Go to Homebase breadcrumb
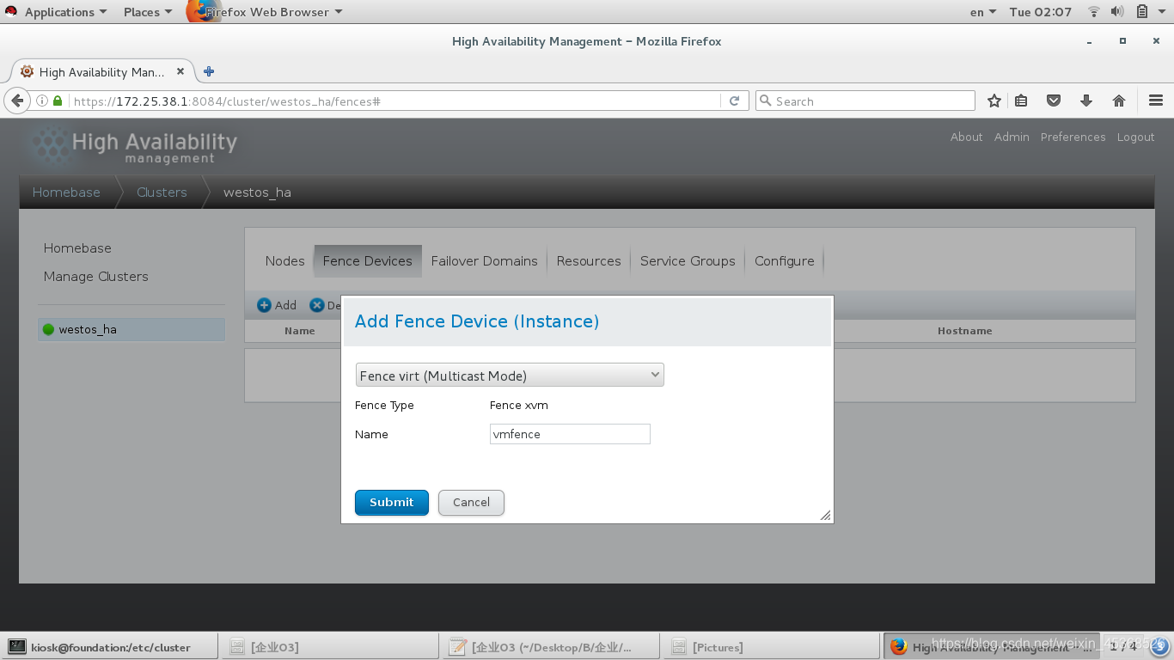The width and height of the screenshot is (1174, 660). (x=66, y=192)
